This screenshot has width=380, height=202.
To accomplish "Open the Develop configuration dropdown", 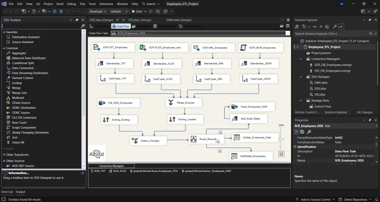I will pyautogui.click(x=98, y=11).
